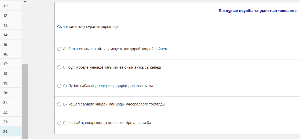
Task: Select radio button for answer A
Action: (59, 49)
